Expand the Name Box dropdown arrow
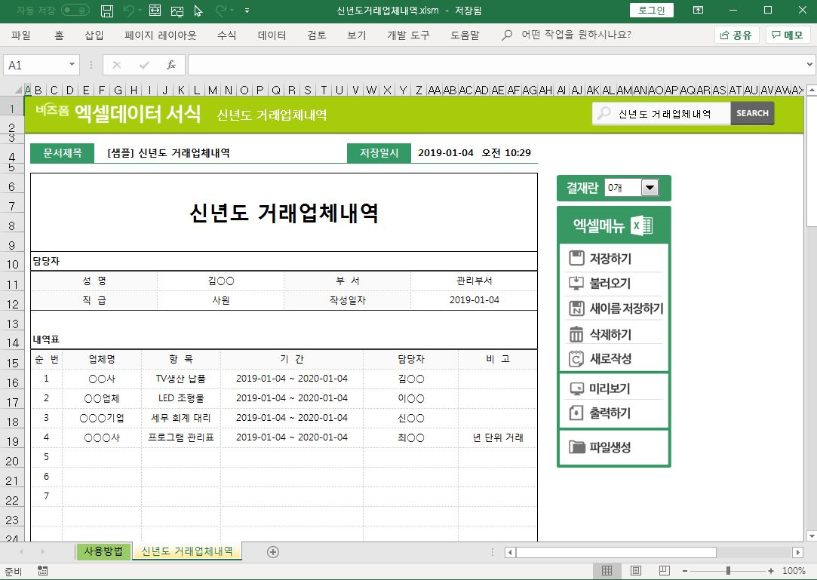Screen dimensions: 817x580 coord(72,65)
